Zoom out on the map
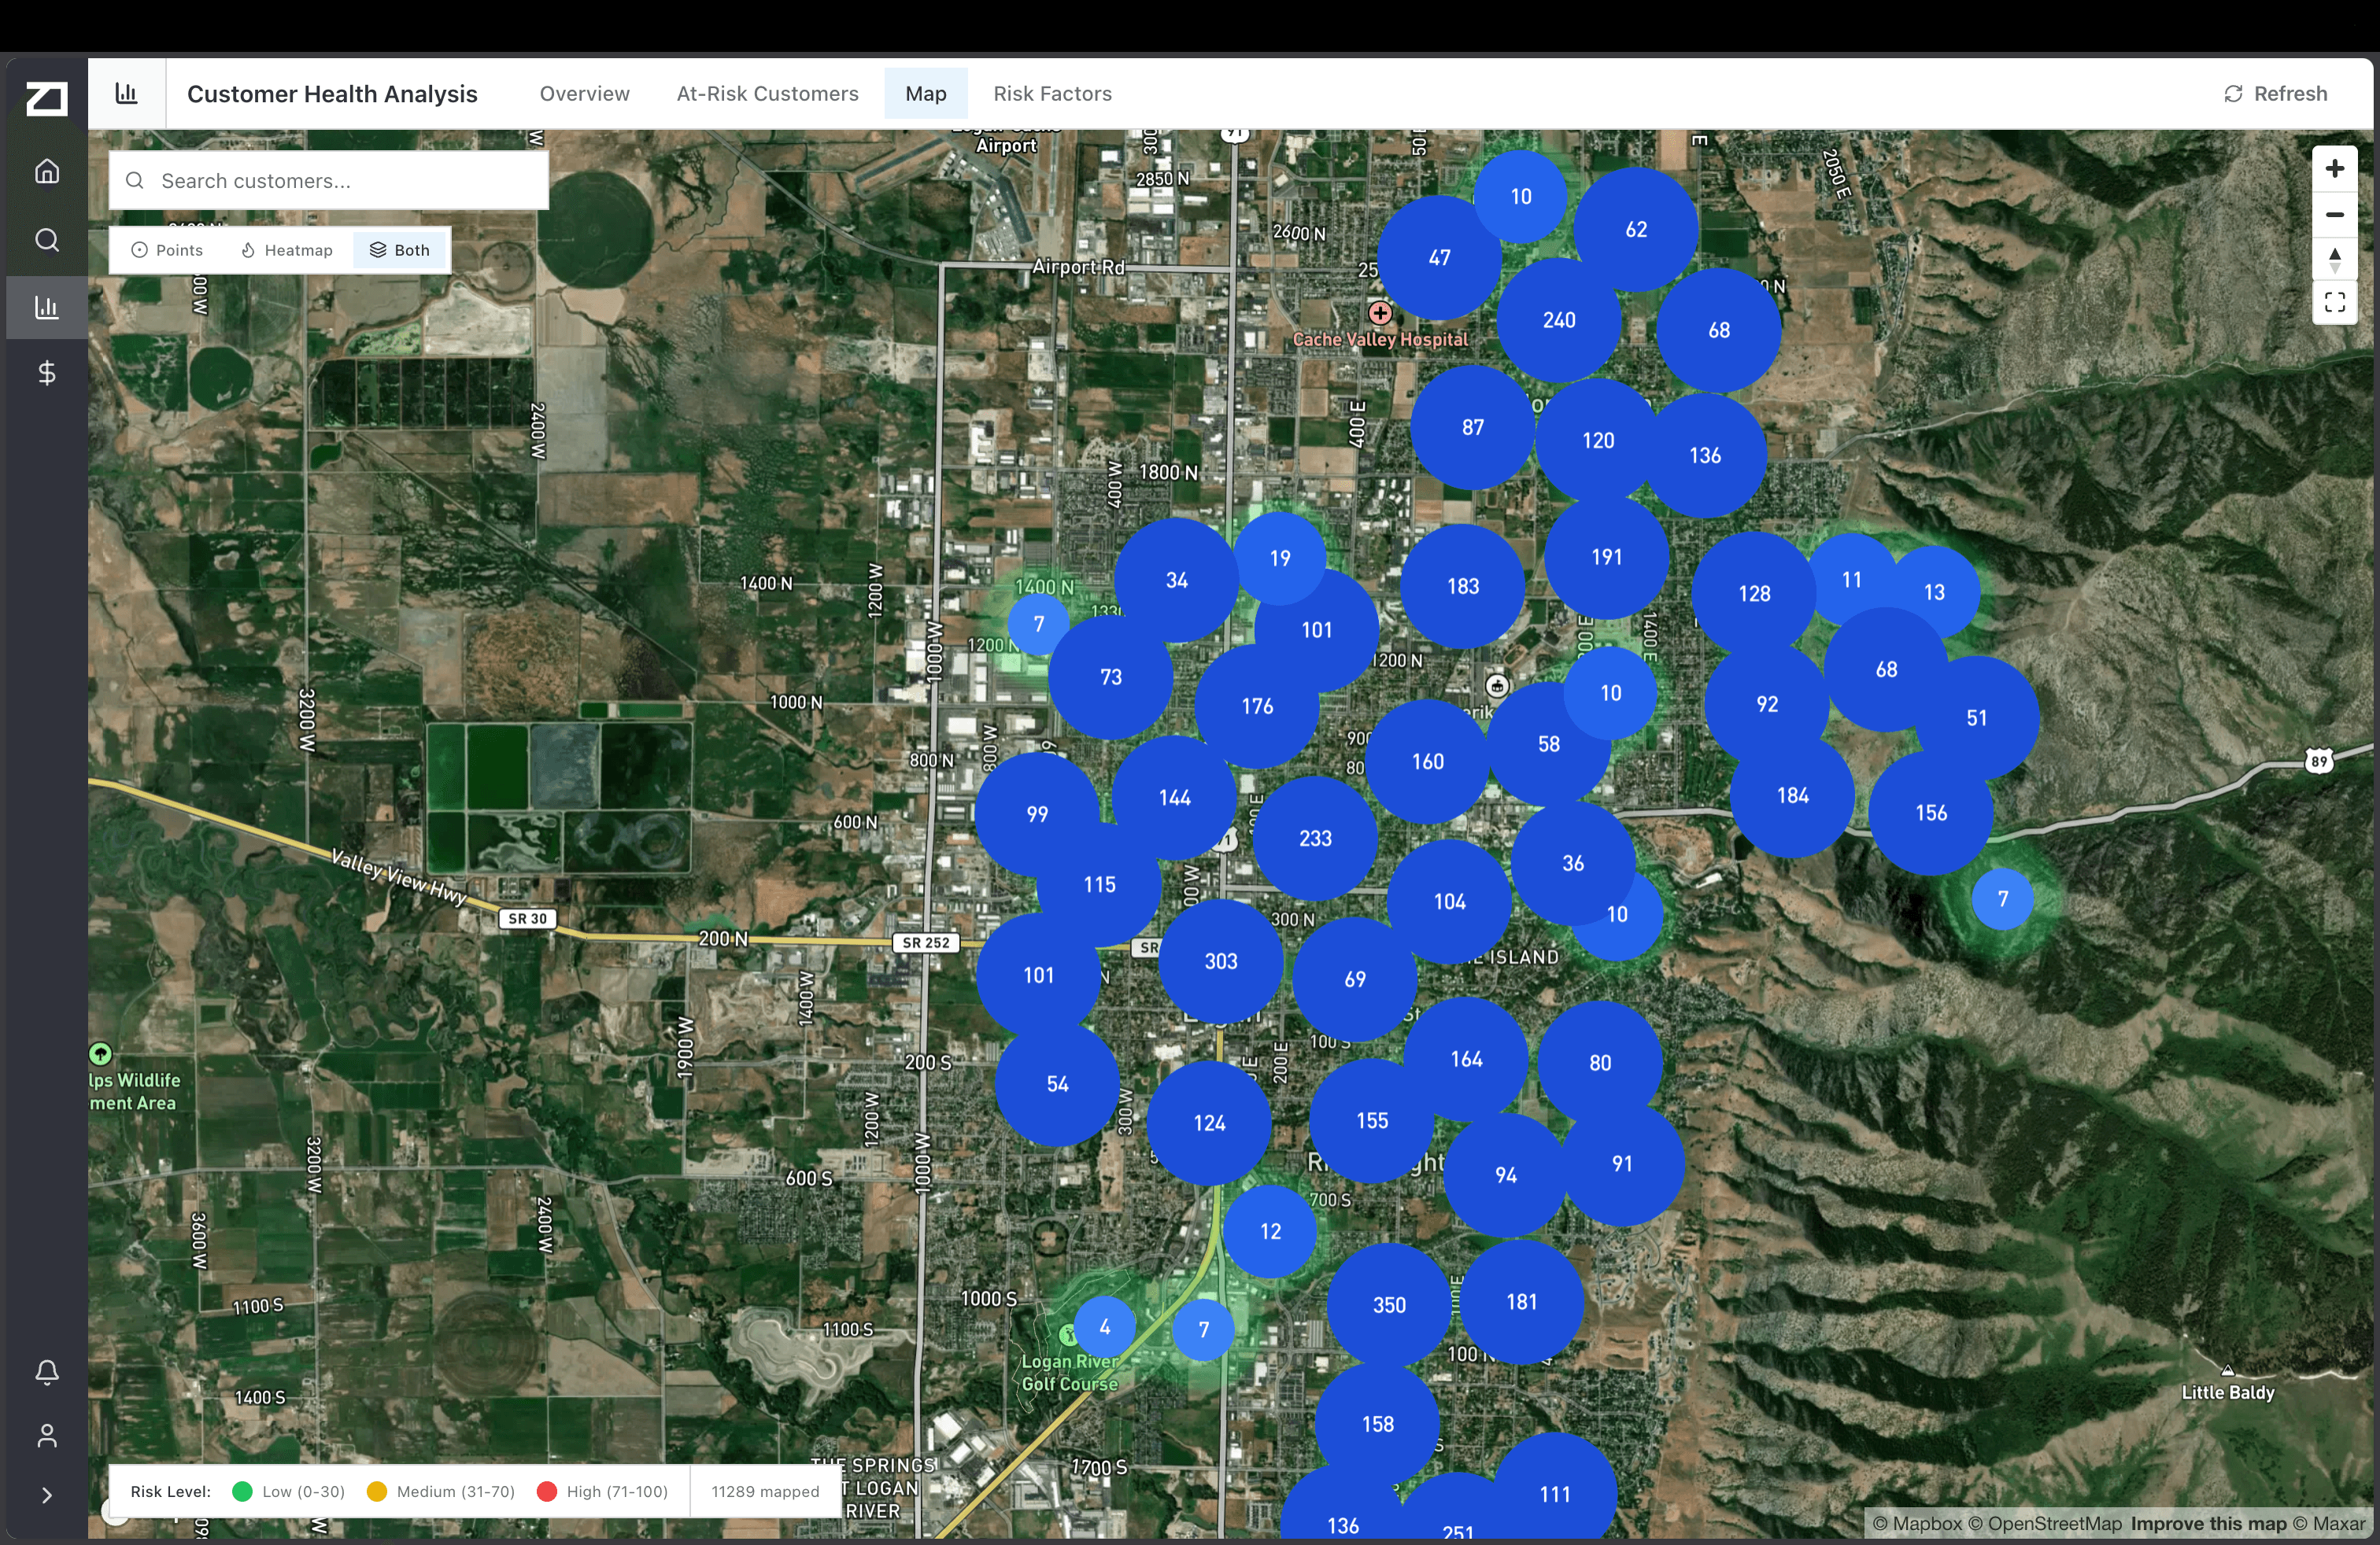2380x1545 pixels. (2334, 215)
